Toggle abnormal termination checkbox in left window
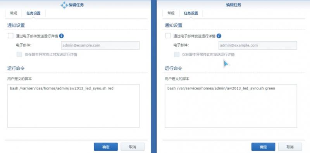This screenshot has width=310, height=153. click(x=19, y=55)
